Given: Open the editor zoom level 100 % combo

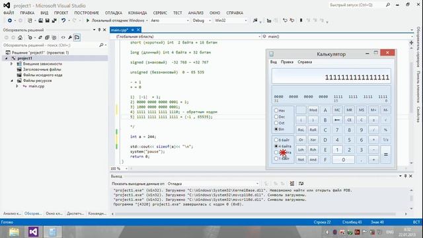Looking at the screenshot, I should click(119, 169).
